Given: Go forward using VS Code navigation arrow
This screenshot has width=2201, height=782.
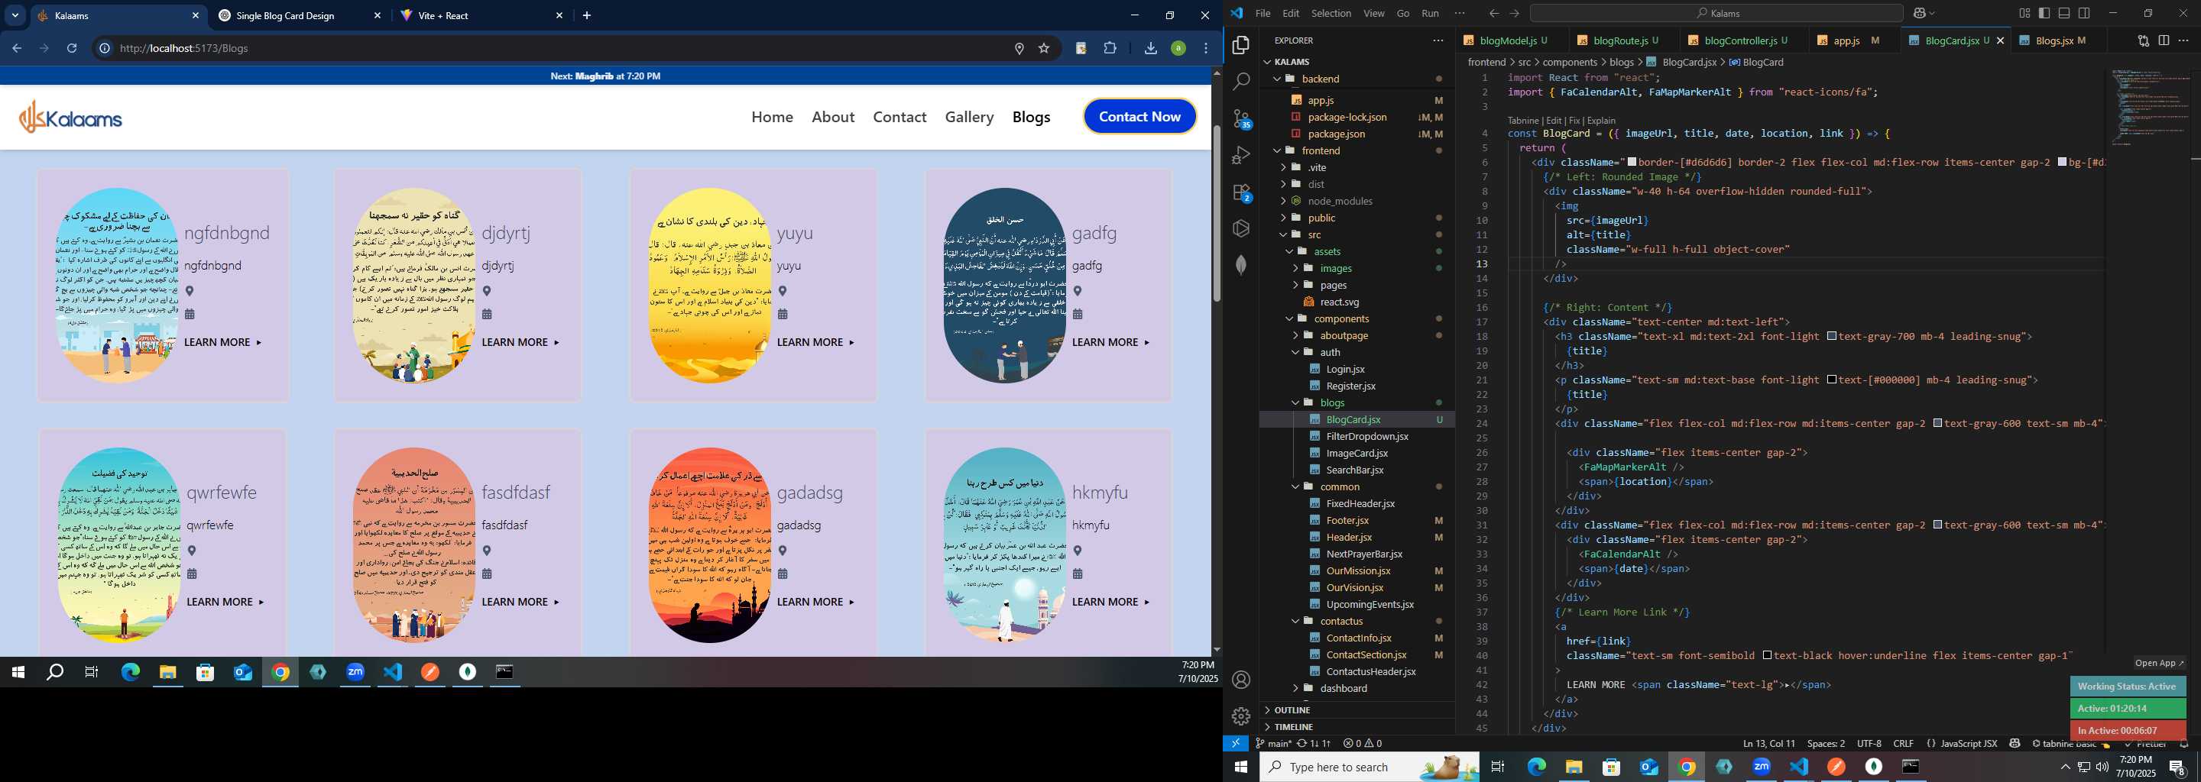Looking at the screenshot, I should click(1514, 13).
